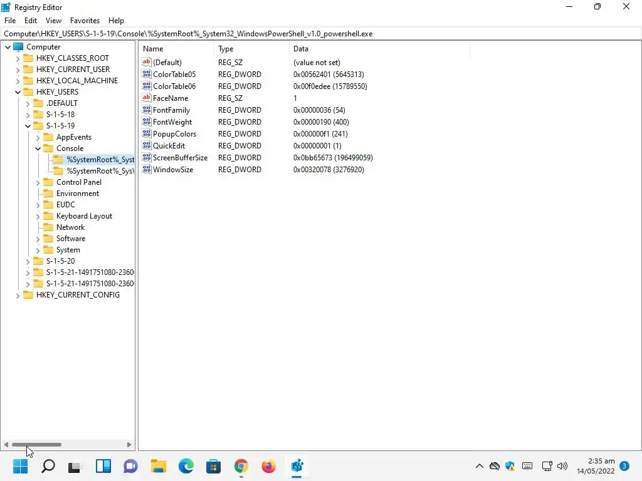Expand the Software key

tap(38, 239)
